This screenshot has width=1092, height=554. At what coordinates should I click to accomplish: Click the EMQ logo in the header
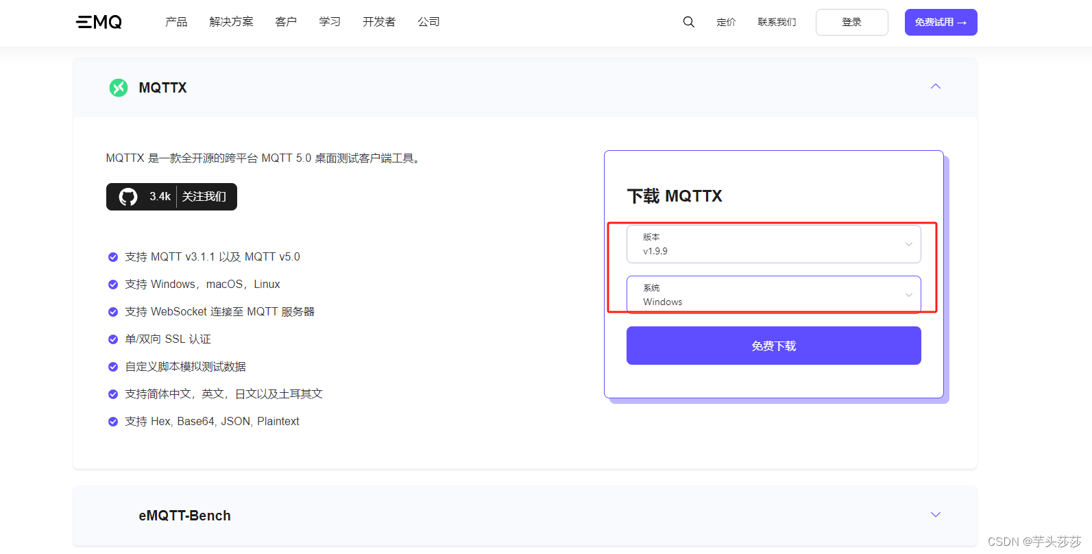coord(99,22)
